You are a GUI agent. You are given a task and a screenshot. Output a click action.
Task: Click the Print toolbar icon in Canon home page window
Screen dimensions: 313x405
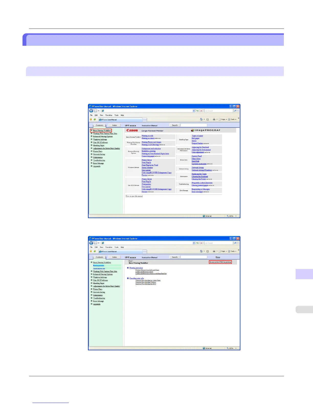tap(214, 119)
